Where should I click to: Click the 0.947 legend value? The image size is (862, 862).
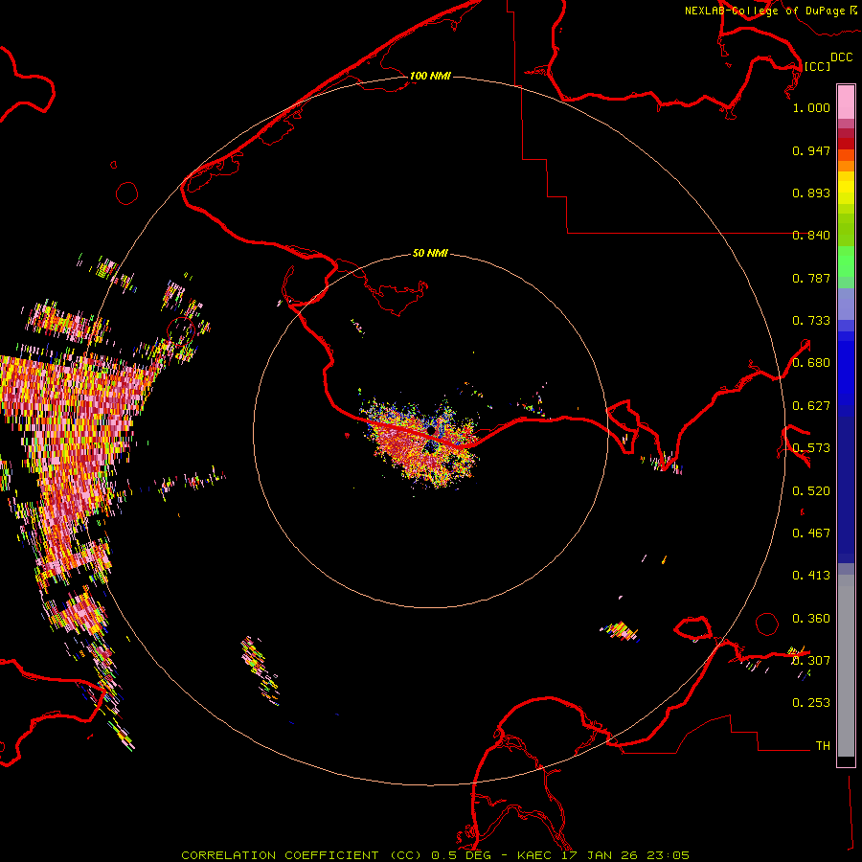[x=811, y=150]
